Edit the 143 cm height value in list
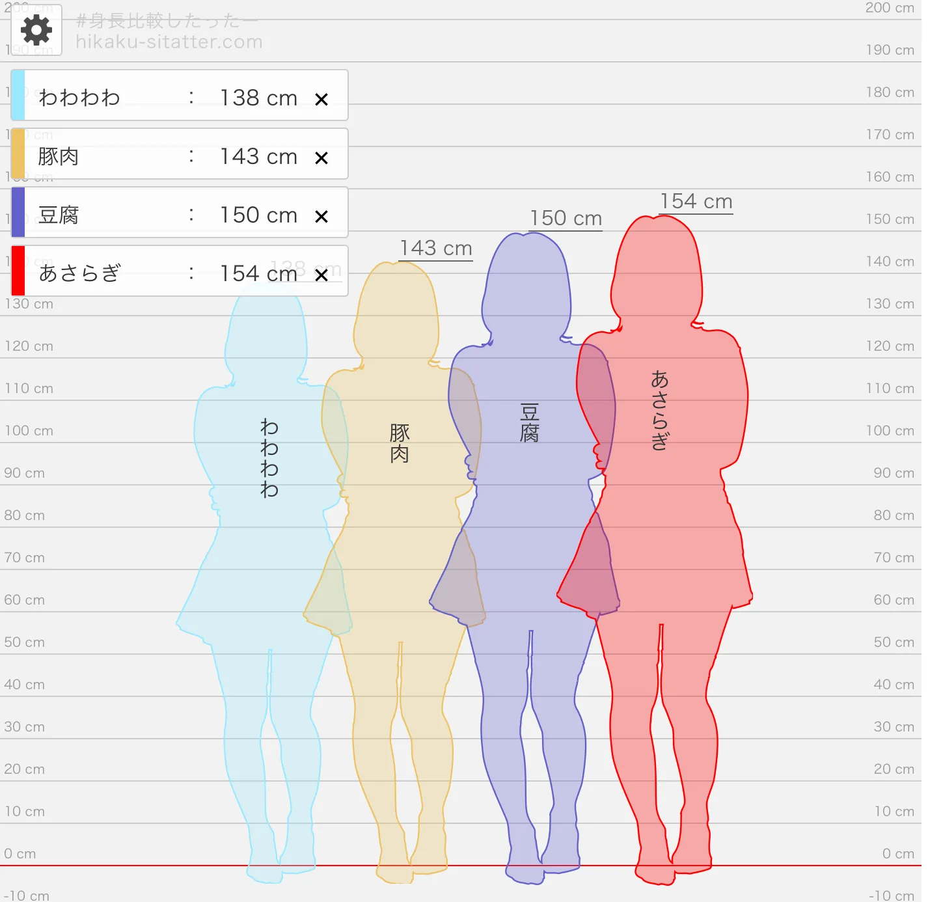 coord(258,156)
